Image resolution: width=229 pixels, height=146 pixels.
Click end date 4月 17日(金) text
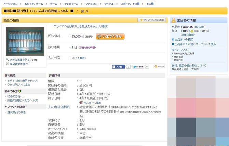87,98
